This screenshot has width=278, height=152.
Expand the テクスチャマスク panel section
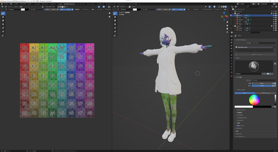tap(242, 118)
